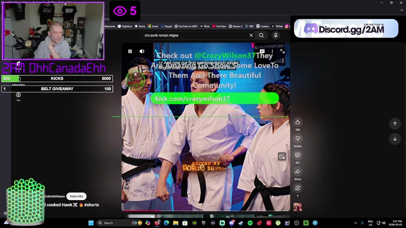Image resolution: width=406 pixels, height=228 pixels.
Task: Open the green creeper-face taskbar icon
Action: (x=306, y=223)
